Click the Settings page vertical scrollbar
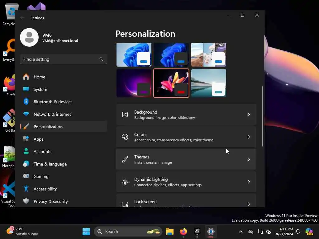 click(x=262, y=116)
